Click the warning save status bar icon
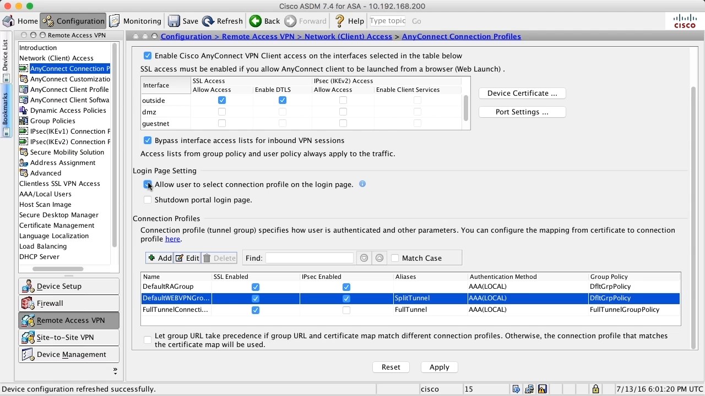The width and height of the screenshot is (705, 396). 543,389
